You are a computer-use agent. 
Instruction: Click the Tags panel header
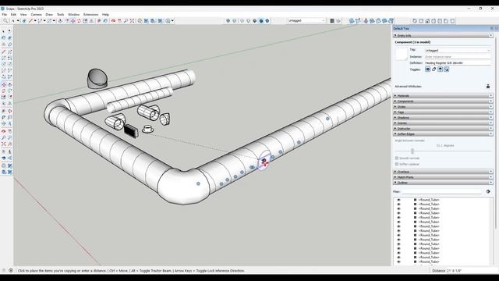(x=443, y=112)
